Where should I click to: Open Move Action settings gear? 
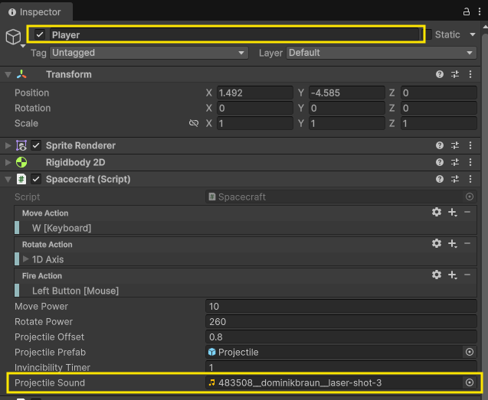pyautogui.click(x=437, y=213)
